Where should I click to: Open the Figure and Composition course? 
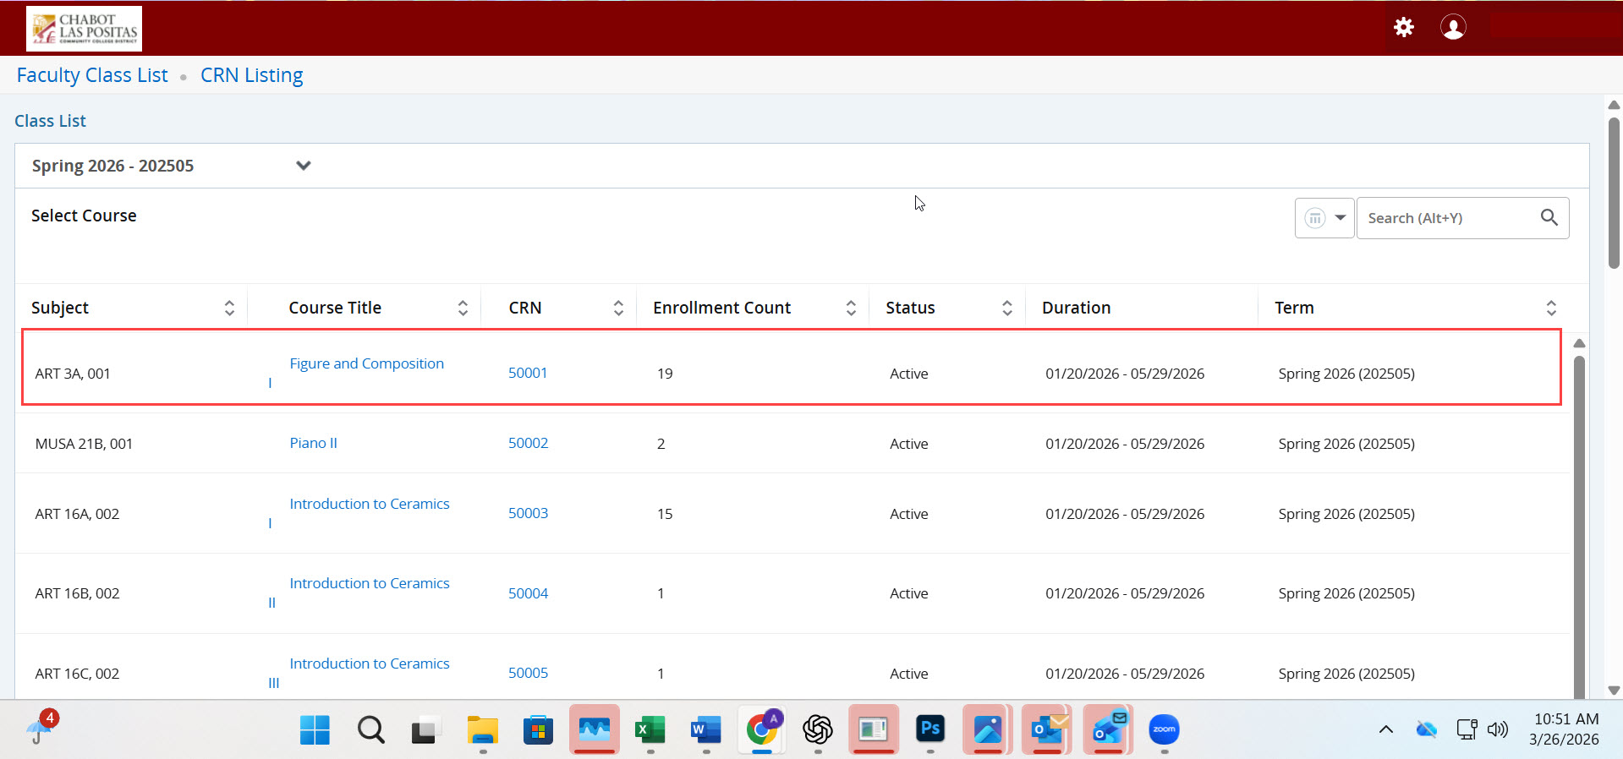[366, 363]
